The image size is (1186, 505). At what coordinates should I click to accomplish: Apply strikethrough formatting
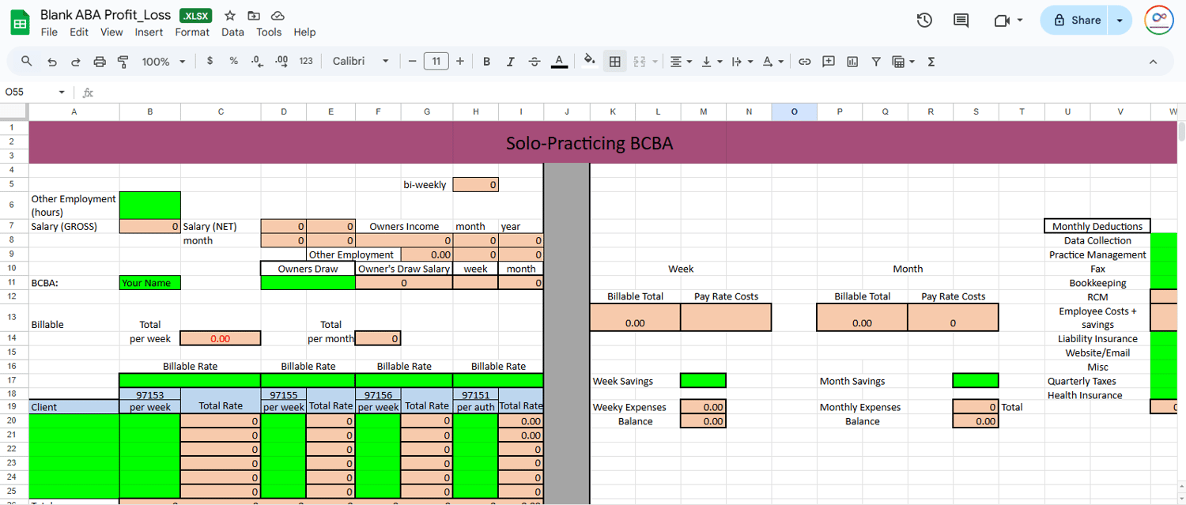click(x=534, y=61)
